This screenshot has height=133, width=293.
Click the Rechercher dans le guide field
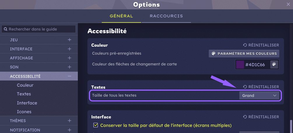pos(41,29)
